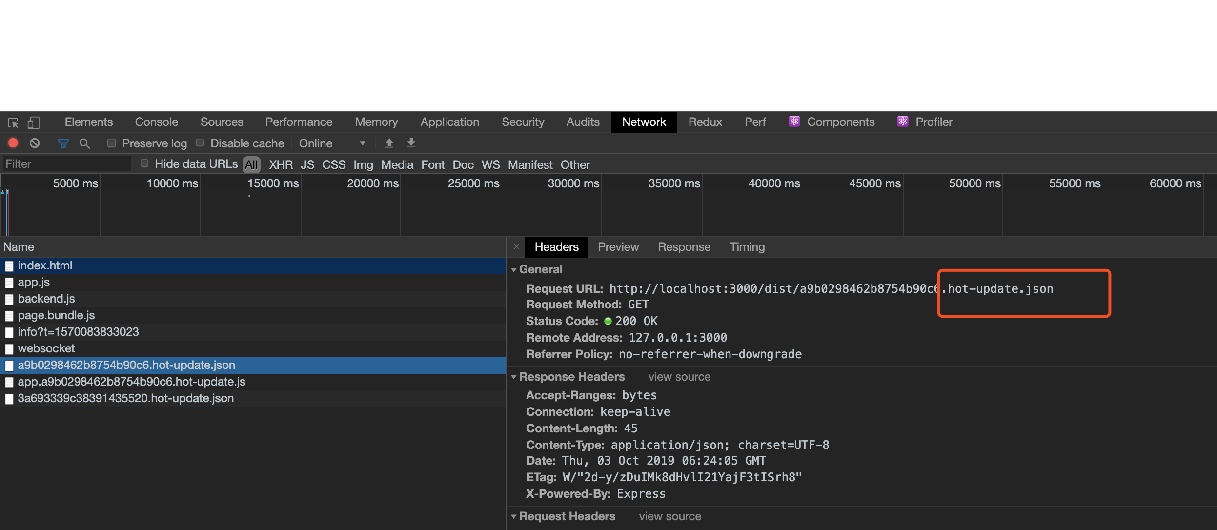Open the Timing tab in details
1217x530 pixels.
(x=747, y=247)
